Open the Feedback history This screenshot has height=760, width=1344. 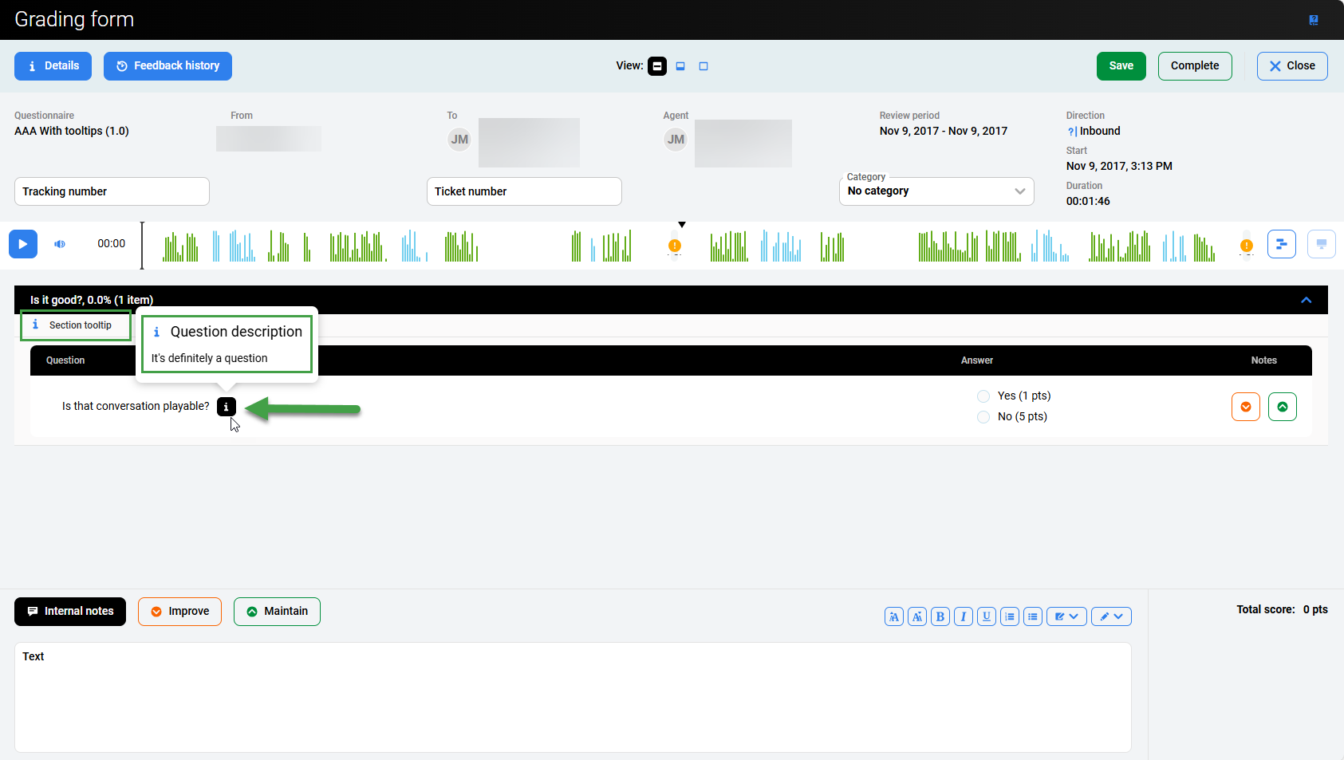click(168, 66)
